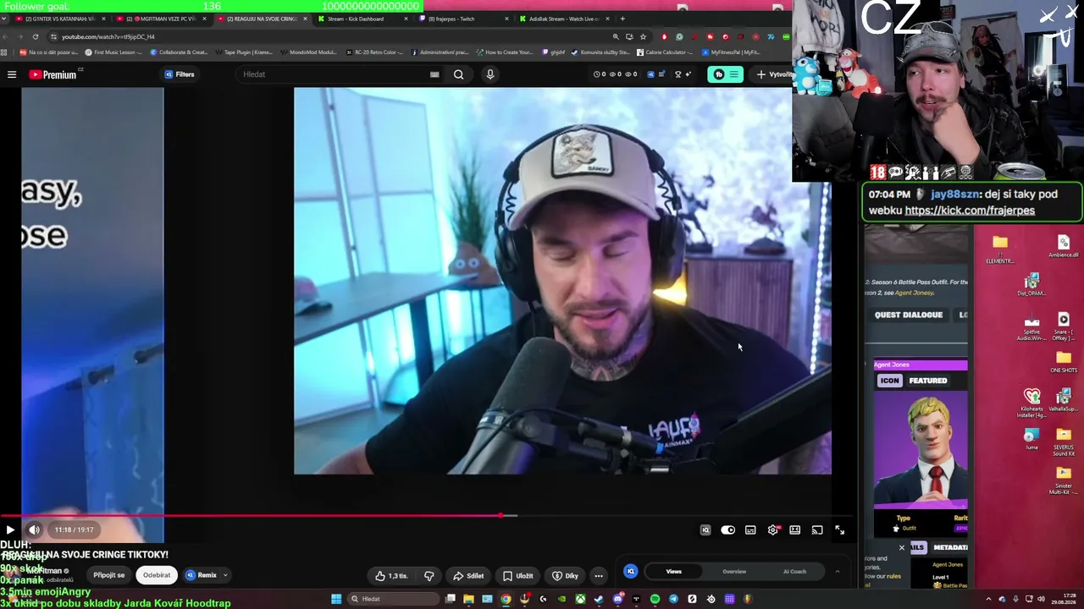The height and width of the screenshot is (609, 1084).
Task: Collapse the vidIQ panel chevron
Action: [838, 572]
